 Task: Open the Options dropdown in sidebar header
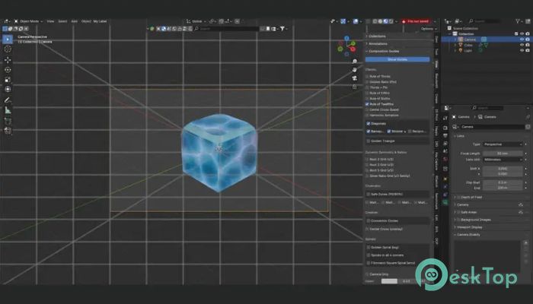427,29
